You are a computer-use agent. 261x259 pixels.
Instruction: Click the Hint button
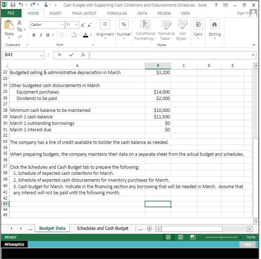[x=247, y=244]
